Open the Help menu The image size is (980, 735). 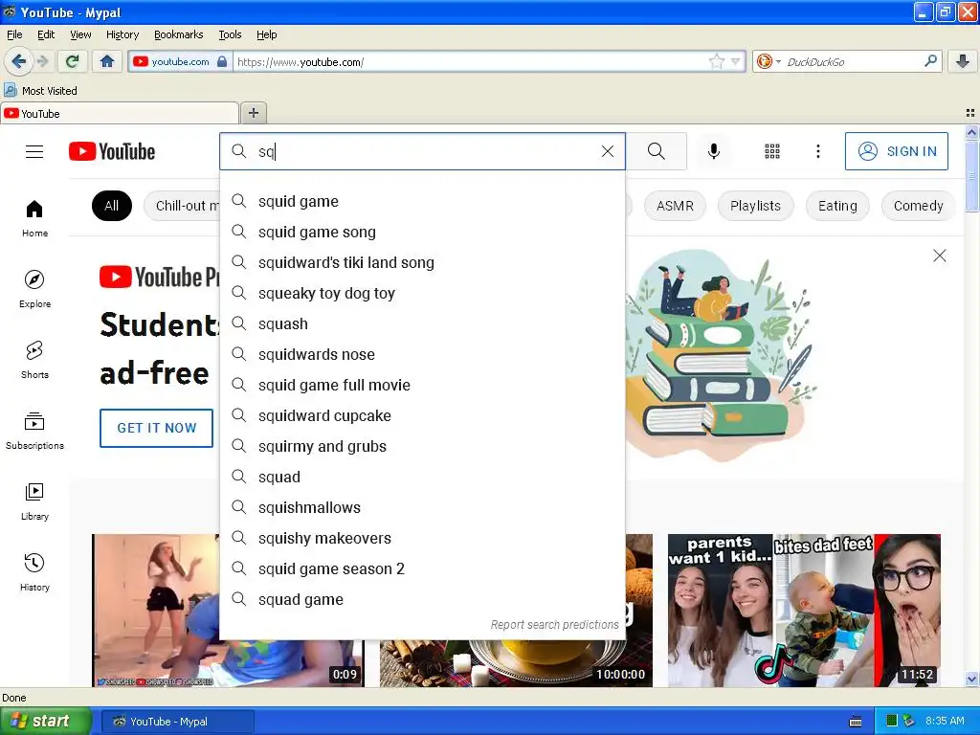[x=266, y=34]
